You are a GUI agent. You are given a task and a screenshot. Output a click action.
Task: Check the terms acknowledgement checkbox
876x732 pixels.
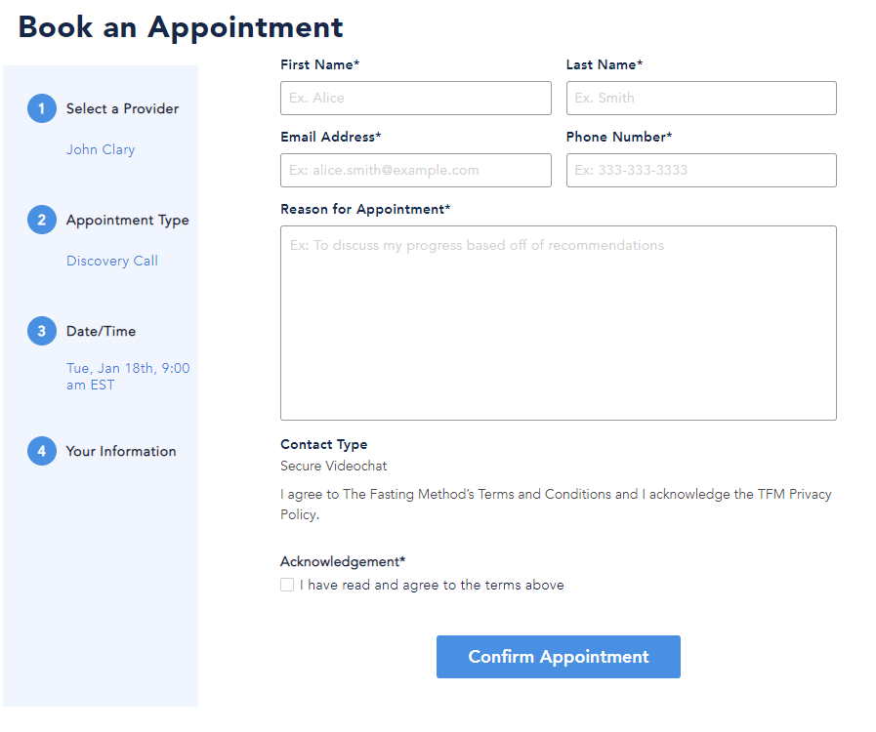click(287, 585)
